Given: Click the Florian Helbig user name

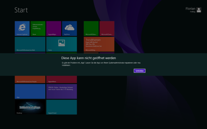Looking at the screenshot, I should pyautogui.click(x=191, y=10).
